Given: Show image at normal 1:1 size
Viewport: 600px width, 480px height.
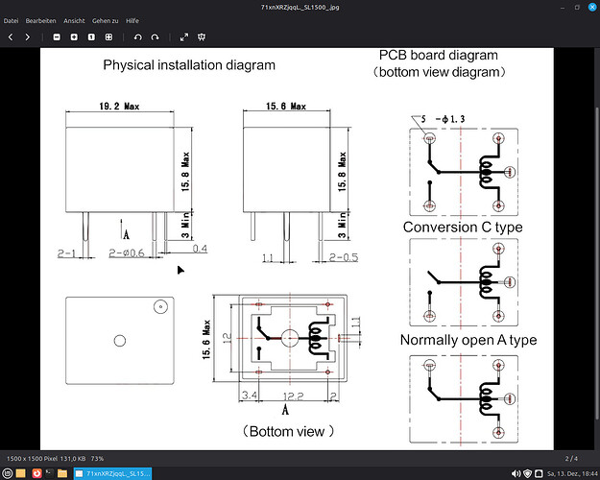Looking at the screenshot, I should coord(91,36).
